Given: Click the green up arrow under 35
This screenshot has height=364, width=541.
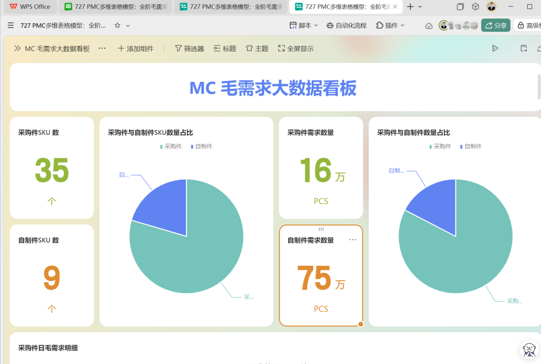Looking at the screenshot, I should tap(52, 201).
